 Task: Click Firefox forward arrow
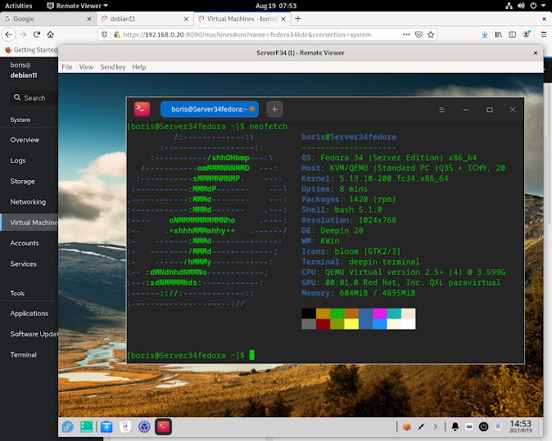point(23,34)
